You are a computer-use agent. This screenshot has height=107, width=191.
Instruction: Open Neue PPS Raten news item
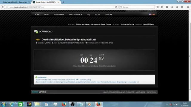point(149,24)
